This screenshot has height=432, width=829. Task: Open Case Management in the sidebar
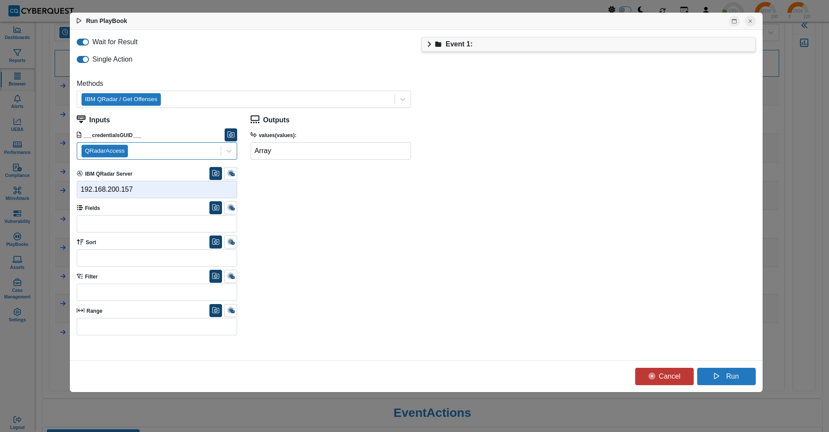(x=17, y=289)
